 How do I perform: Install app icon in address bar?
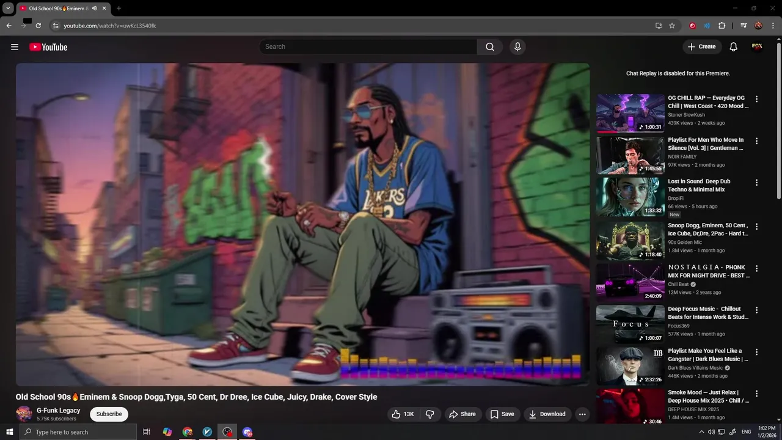pyautogui.click(x=659, y=26)
